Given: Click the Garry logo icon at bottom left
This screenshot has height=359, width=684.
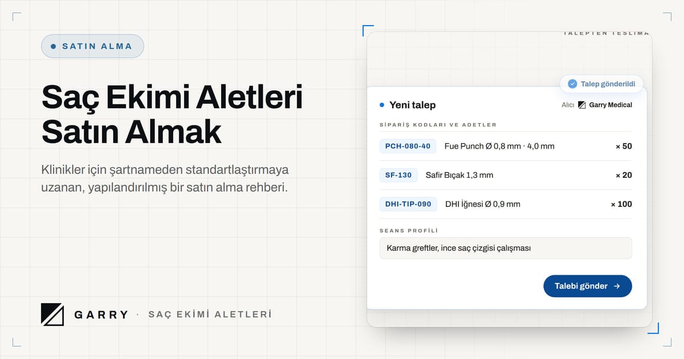Looking at the screenshot, I should pos(52,314).
